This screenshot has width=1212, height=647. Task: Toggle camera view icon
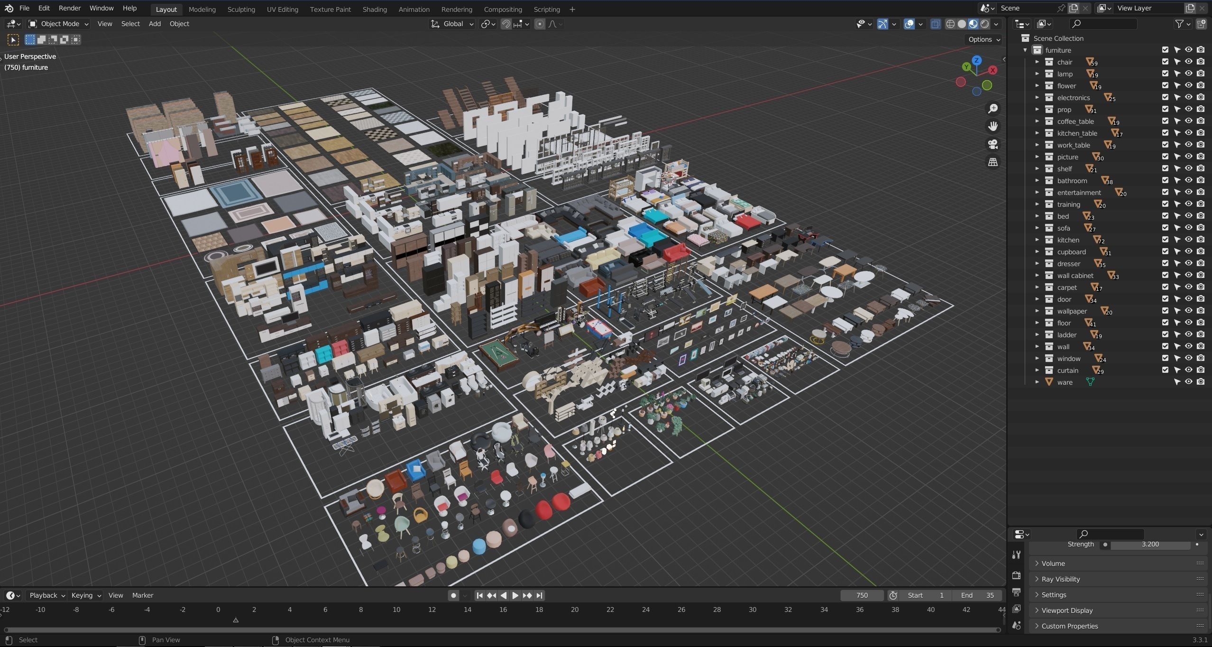992,144
